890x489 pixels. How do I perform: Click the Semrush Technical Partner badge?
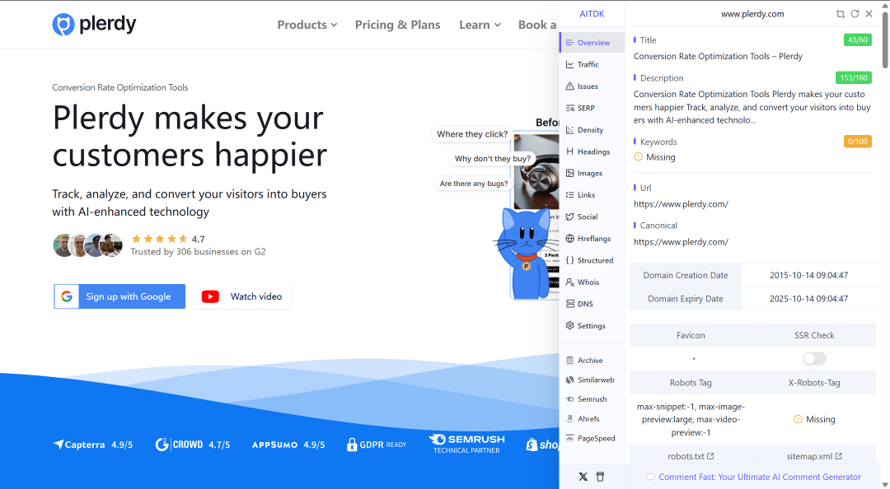(466, 445)
